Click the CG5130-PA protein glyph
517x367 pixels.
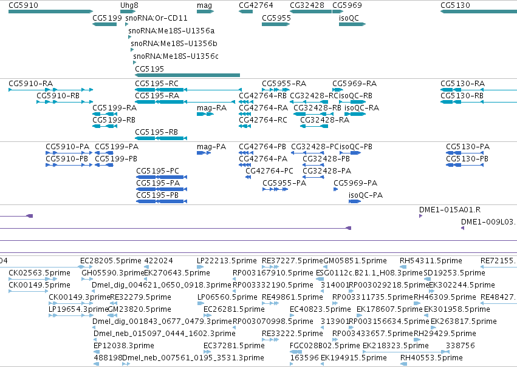[x=465, y=153]
